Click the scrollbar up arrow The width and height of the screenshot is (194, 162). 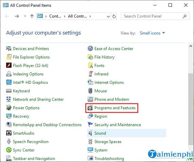(191, 46)
